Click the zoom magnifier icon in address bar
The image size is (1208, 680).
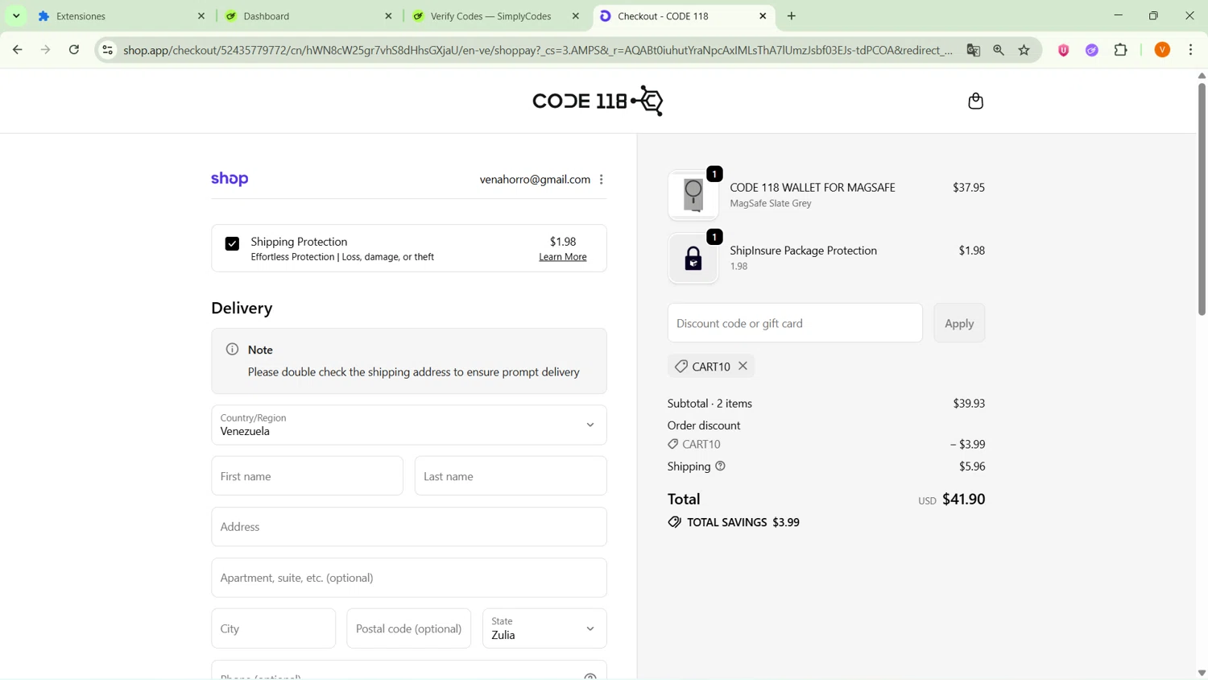point(999,50)
